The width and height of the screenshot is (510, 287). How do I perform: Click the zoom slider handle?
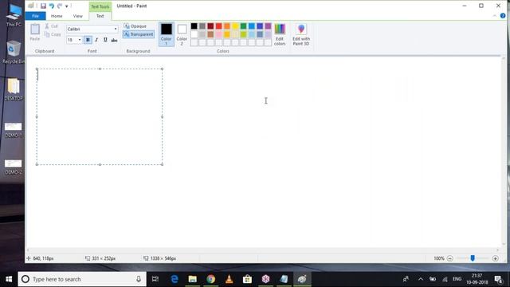[x=473, y=258]
